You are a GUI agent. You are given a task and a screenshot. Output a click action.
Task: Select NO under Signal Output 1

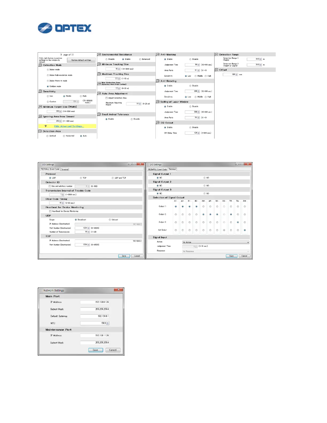coord(205,178)
